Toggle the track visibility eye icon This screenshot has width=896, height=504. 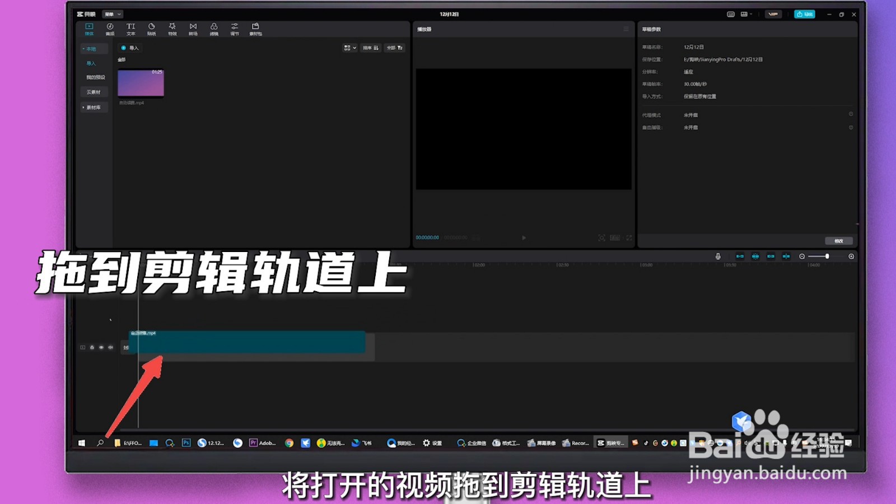[x=101, y=347]
